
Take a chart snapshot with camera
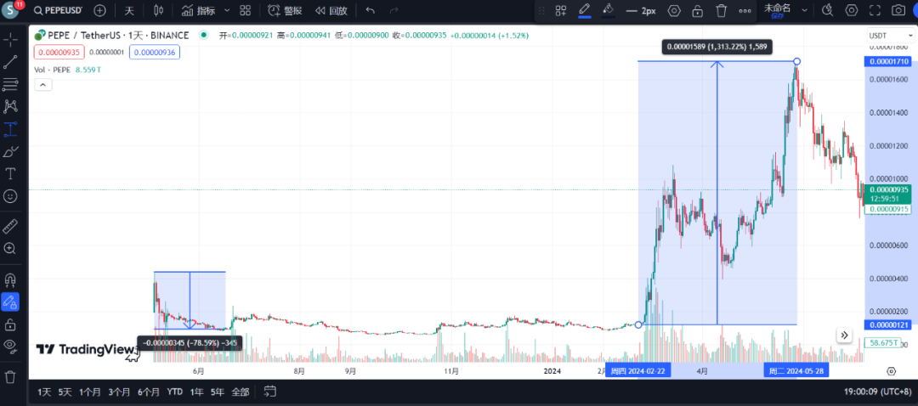[898, 10]
